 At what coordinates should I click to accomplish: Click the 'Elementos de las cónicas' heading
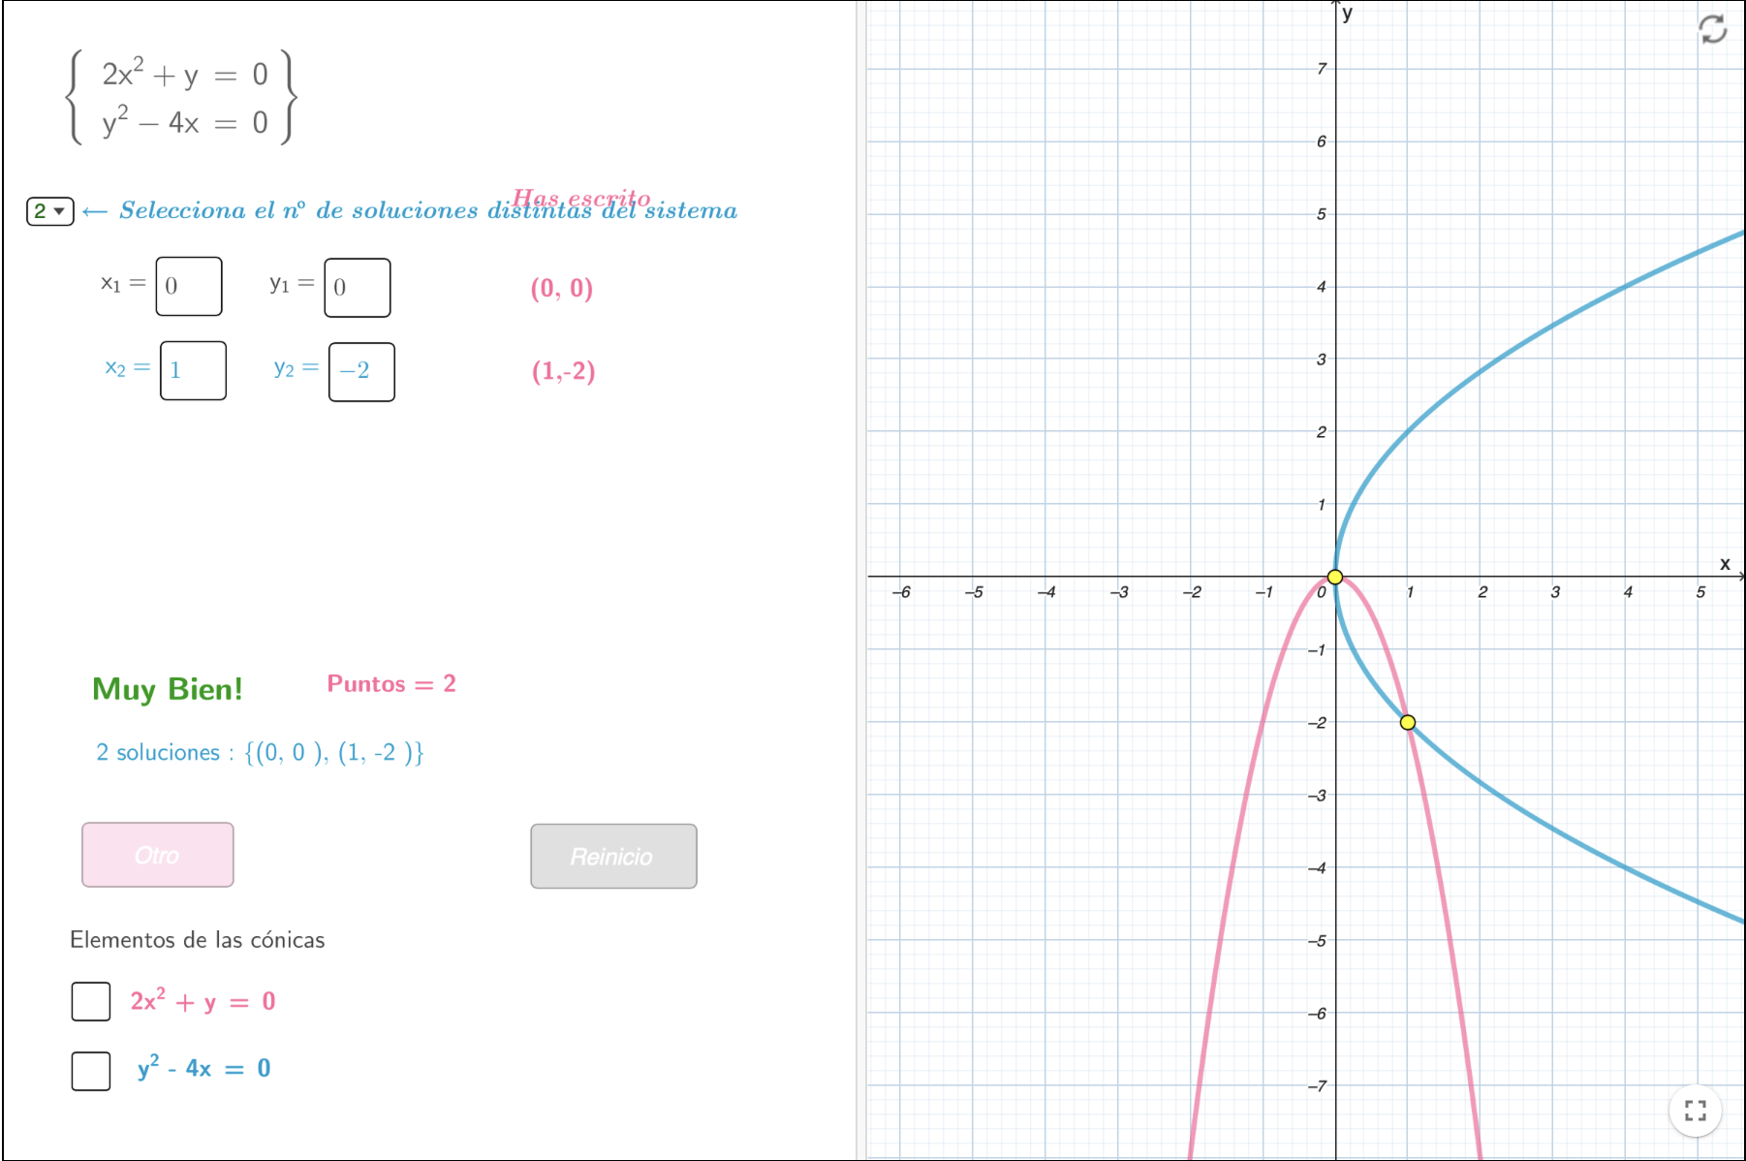tap(198, 940)
